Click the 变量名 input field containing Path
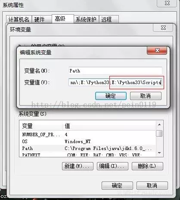 pyautogui.click(x=115, y=71)
